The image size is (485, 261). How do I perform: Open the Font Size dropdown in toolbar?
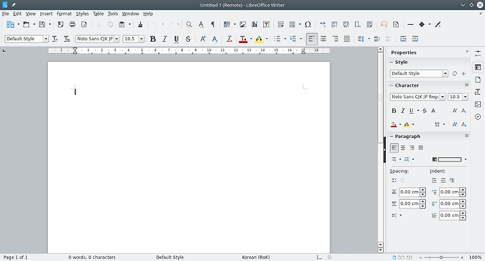click(141, 39)
